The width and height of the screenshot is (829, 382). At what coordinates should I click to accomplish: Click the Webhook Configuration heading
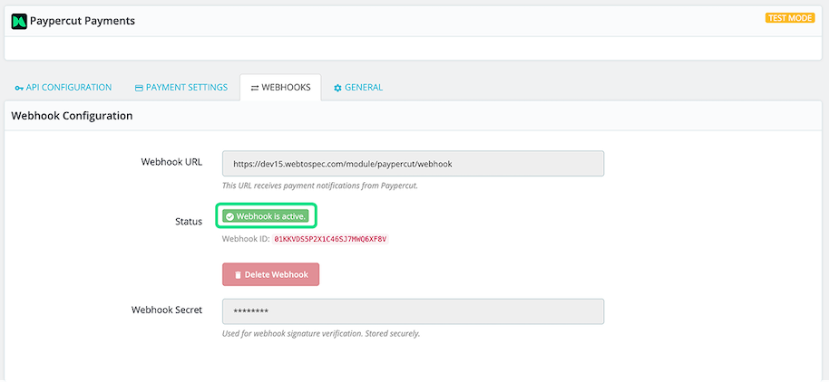pyautogui.click(x=72, y=115)
